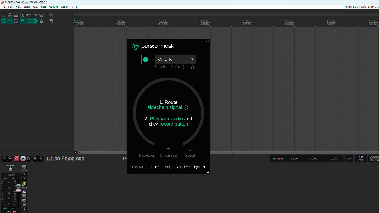Toggle item grouping chain-link icon

tap(10, 21)
